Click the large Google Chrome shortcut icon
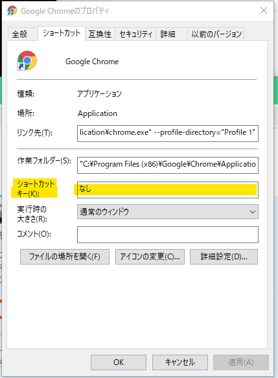The image size is (278, 378). tap(27, 60)
